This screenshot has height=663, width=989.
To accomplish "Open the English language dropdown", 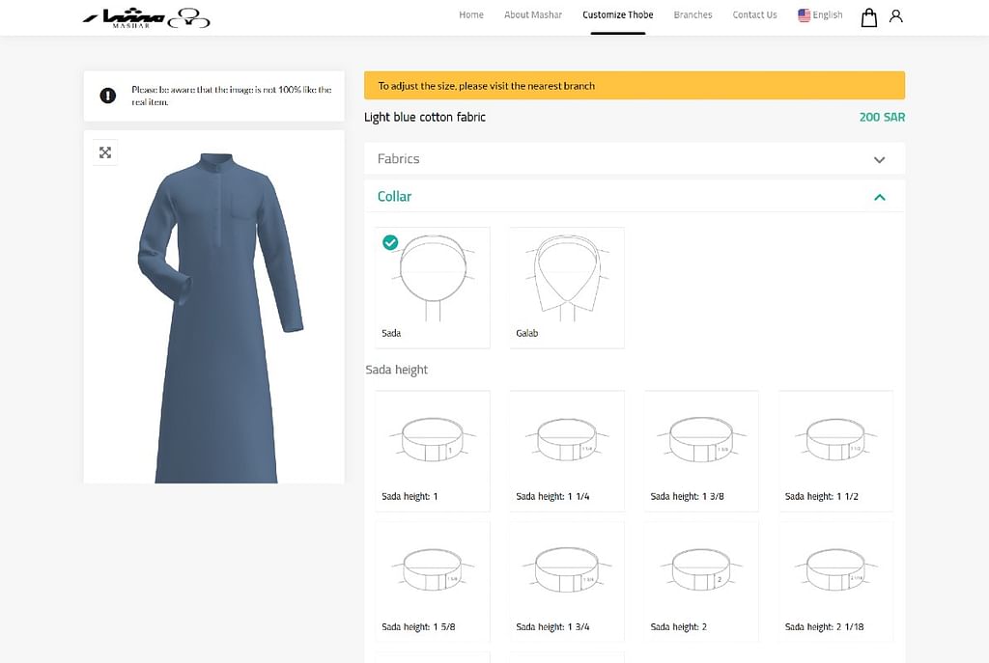I will coord(820,15).
